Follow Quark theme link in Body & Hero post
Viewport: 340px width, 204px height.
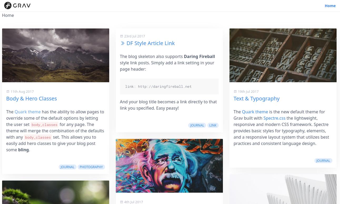(28, 112)
